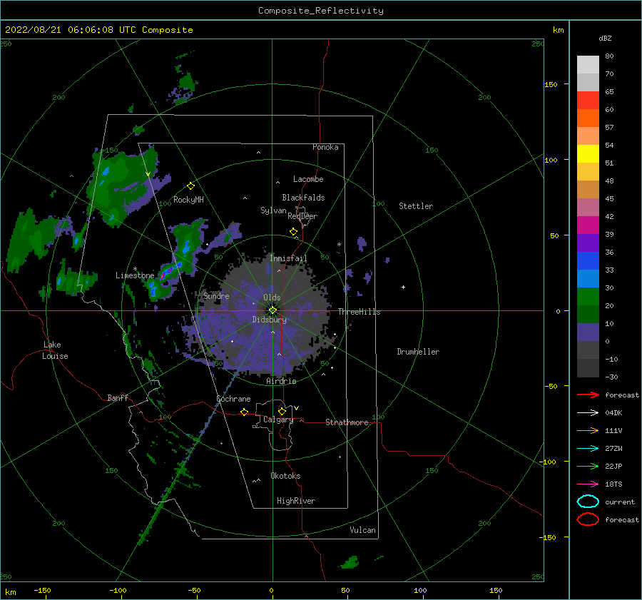Select the Airdrie city label
This screenshot has height=600, width=642.
[281, 381]
